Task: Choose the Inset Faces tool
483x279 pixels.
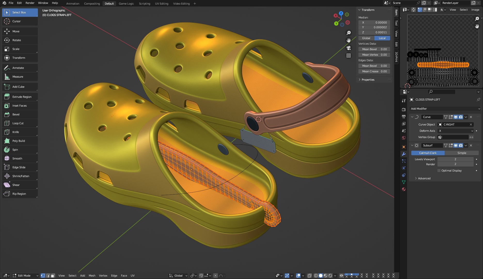Action: (20, 106)
